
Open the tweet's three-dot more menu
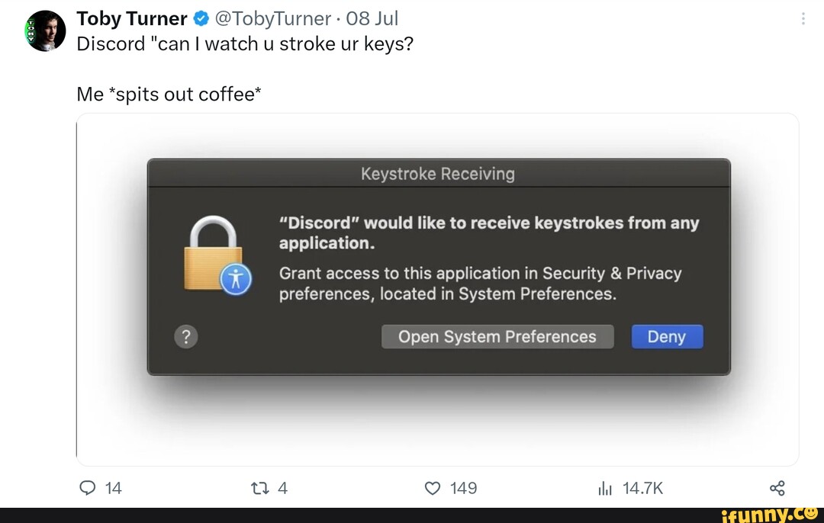pyautogui.click(x=803, y=19)
